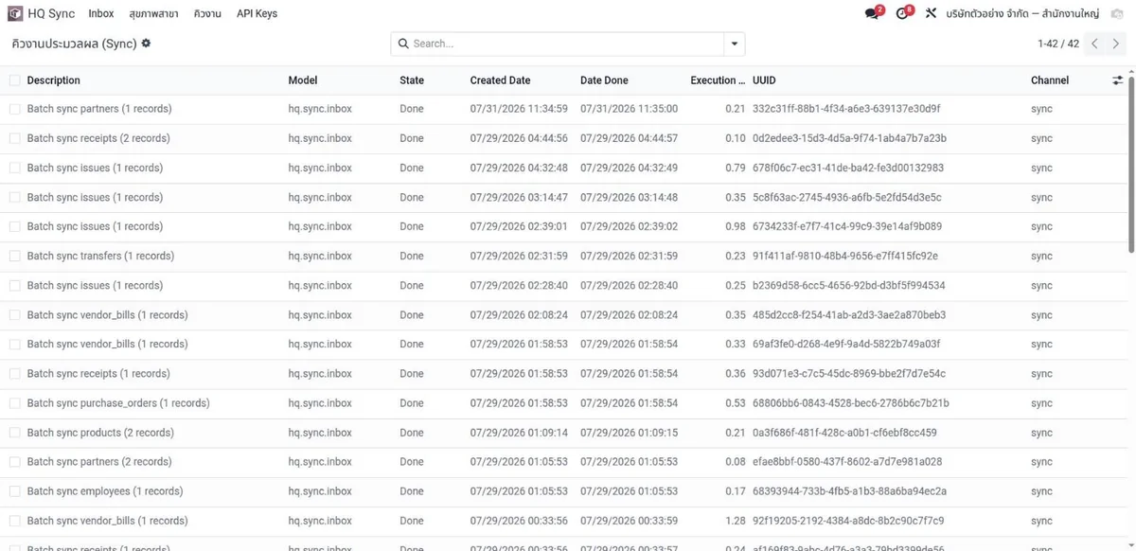Go to previous page arrow
Image resolution: width=1136 pixels, height=551 pixels.
point(1095,44)
